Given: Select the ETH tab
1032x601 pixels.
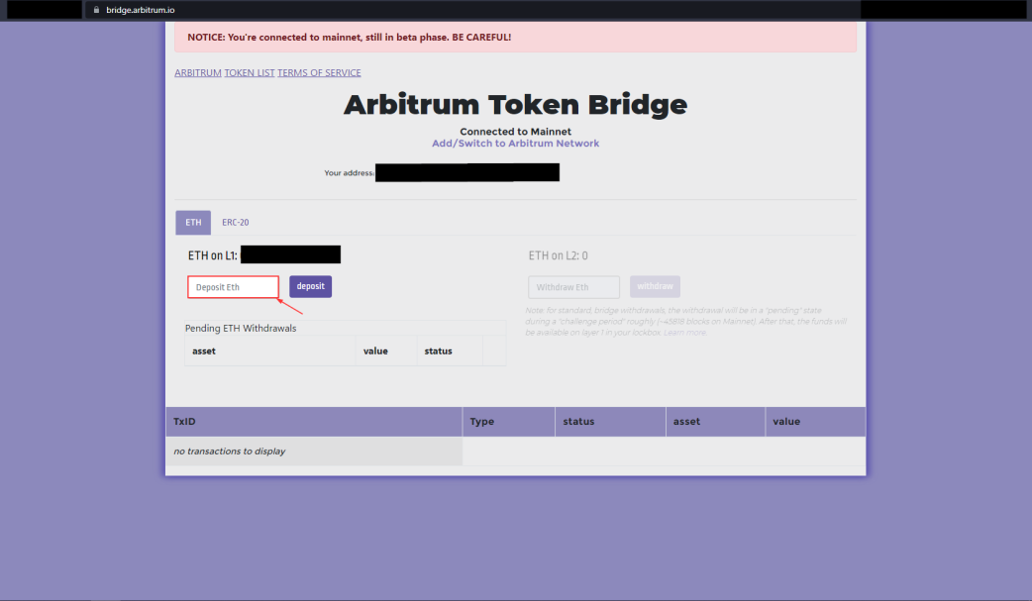Looking at the screenshot, I should pyautogui.click(x=193, y=223).
